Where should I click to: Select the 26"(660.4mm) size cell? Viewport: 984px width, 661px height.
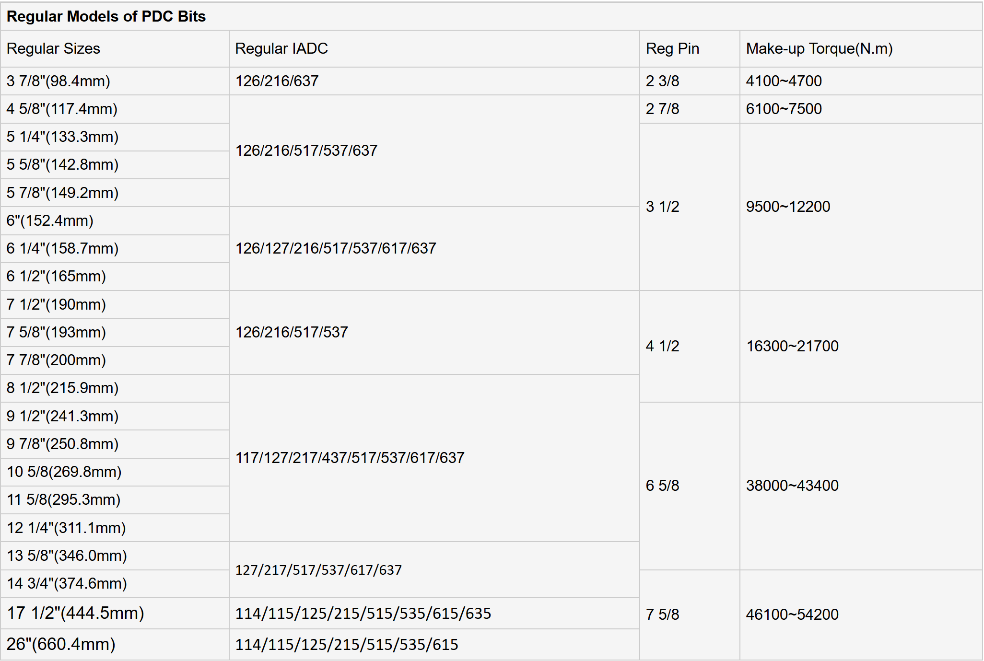[x=61, y=644]
